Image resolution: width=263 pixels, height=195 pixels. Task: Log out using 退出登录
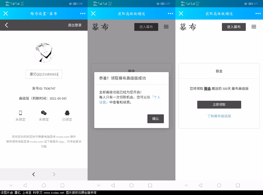[x=75, y=25]
